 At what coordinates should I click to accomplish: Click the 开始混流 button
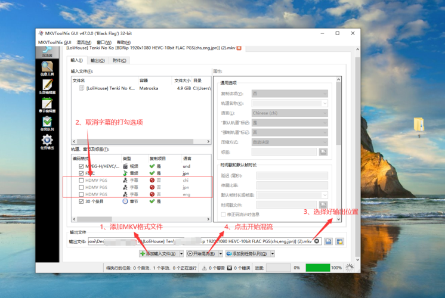click(202, 254)
